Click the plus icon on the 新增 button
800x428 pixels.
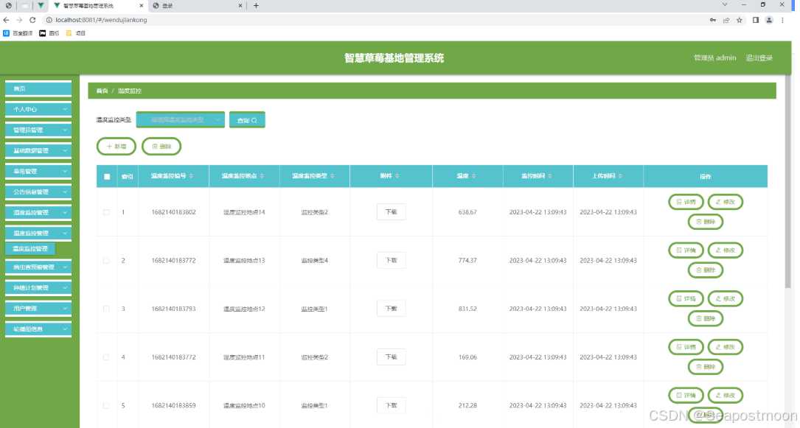pyautogui.click(x=108, y=146)
